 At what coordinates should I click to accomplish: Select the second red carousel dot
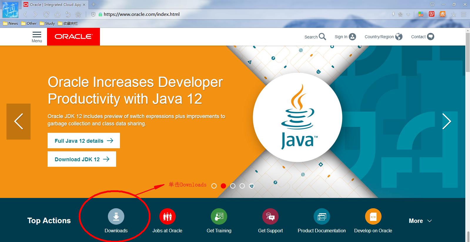tap(223, 186)
